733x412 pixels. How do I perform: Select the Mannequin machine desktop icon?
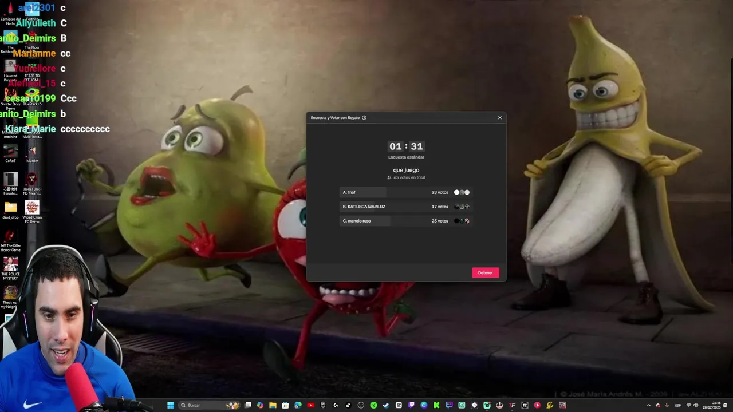click(10, 127)
